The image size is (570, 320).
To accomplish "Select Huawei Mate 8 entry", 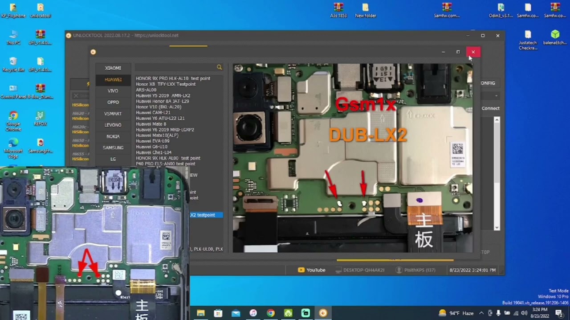I will [x=151, y=124].
